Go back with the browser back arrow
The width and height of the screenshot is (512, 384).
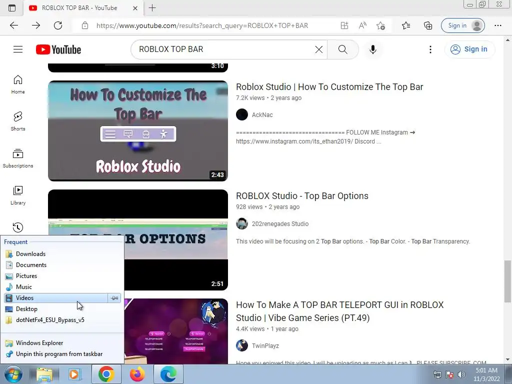pyautogui.click(x=14, y=25)
